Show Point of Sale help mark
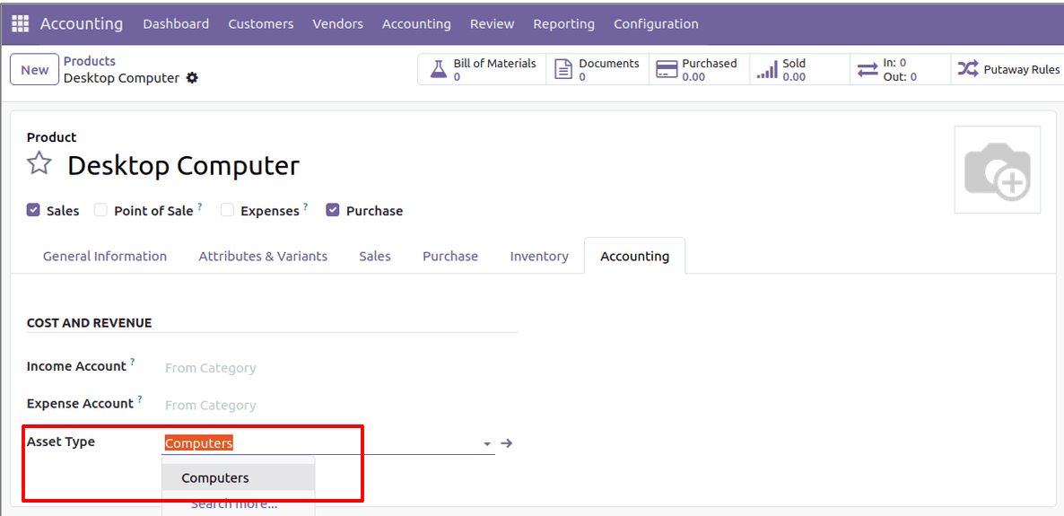This screenshot has width=1064, height=516. click(x=200, y=206)
